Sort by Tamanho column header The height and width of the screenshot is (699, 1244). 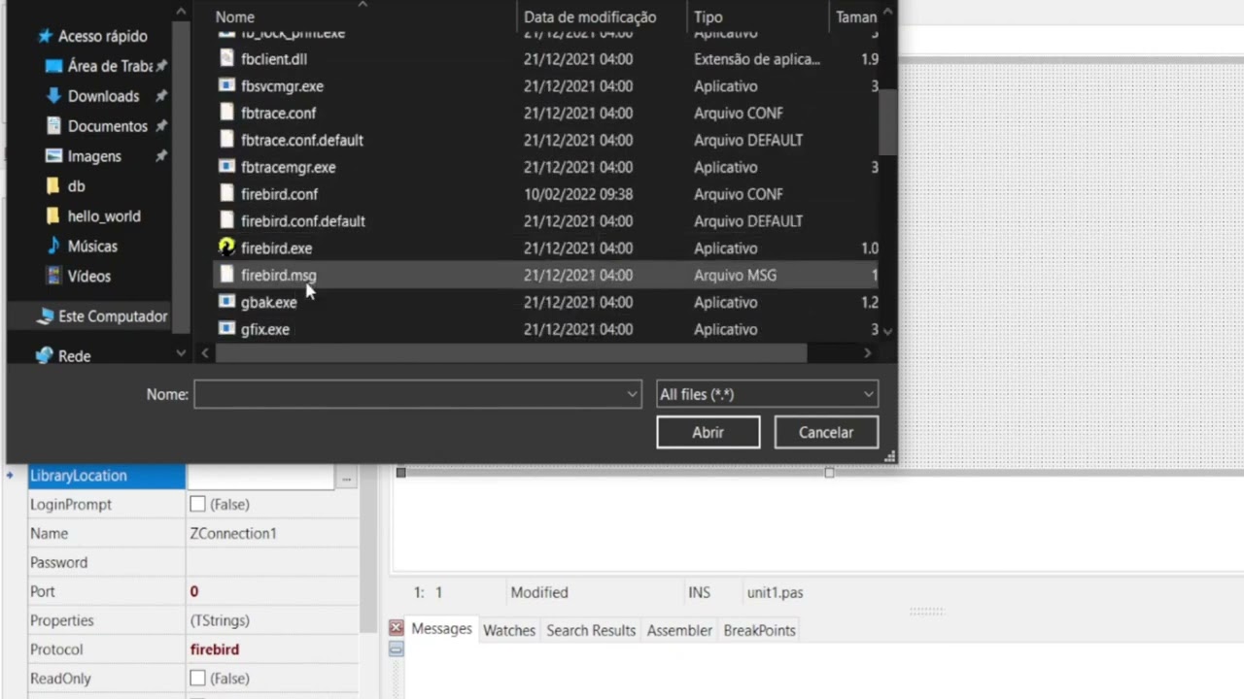[856, 17]
